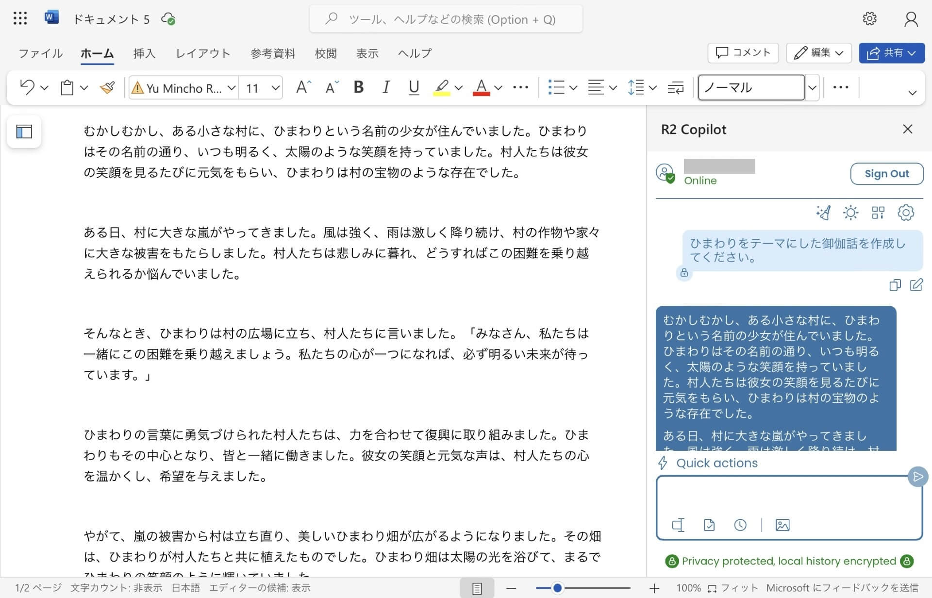The height and width of the screenshot is (598, 932).
Task: Open the navigation pane icon
Action: [x=24, y=132]
